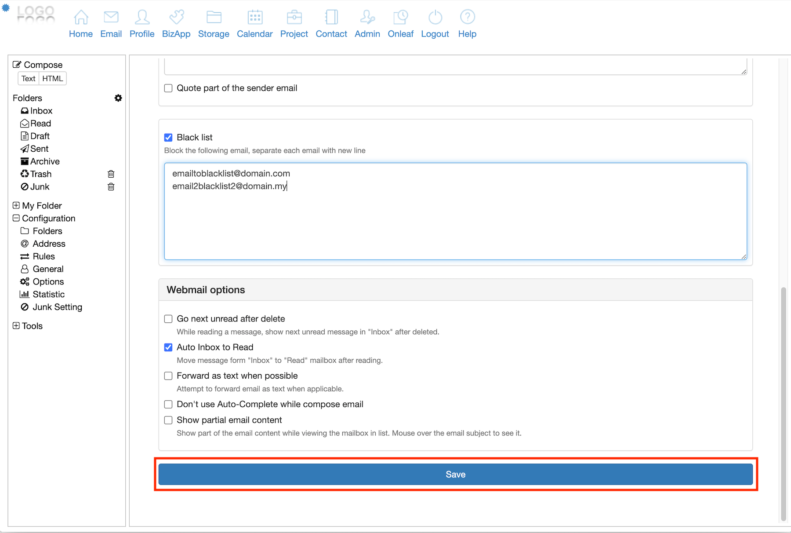Screen dimensions: 791x533
Task: Open Storage from the top toolbar
Action: coord(214,18)
